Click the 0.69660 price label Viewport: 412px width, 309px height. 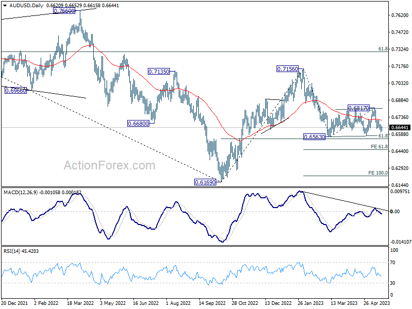pos(16,91)
